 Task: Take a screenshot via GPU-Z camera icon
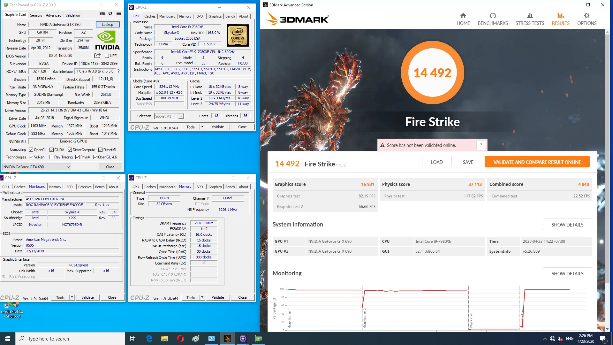(x=102, y=14)
